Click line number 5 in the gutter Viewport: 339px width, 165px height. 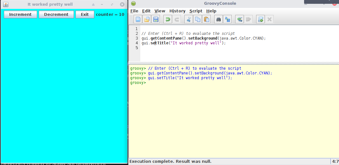(x=136, y=48)
